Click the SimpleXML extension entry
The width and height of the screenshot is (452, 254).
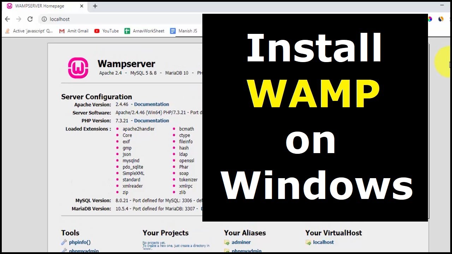point(133,174)
